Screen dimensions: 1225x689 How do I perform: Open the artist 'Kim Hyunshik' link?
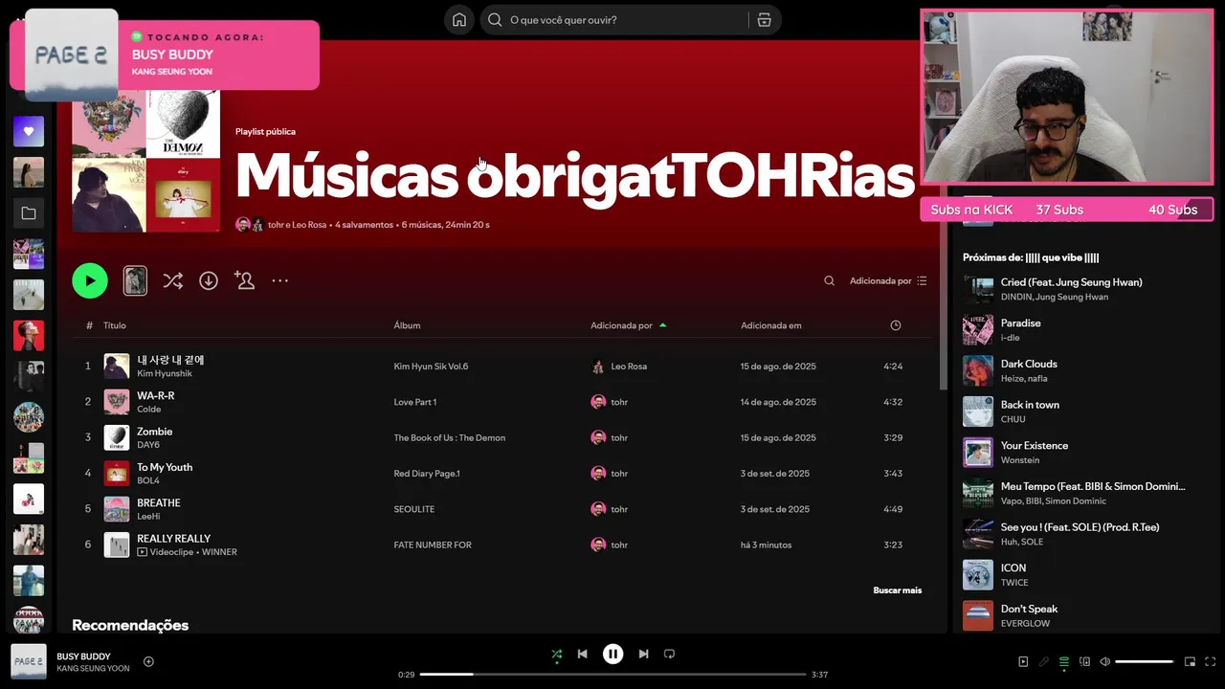click(164, 374)
